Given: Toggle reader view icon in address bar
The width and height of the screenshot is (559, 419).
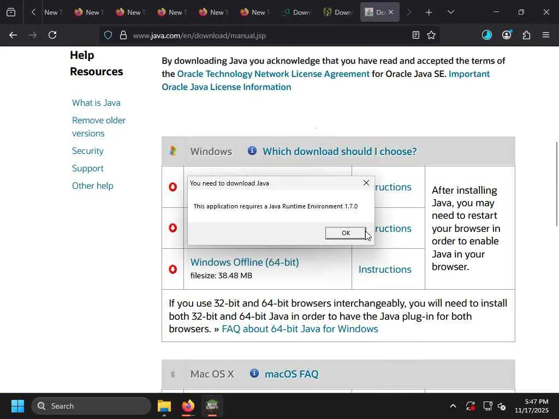Looking at the screenshot, I should (x=415, y=35).
